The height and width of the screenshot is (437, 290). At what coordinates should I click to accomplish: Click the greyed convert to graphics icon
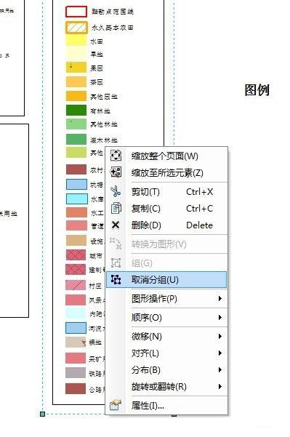tap(116, 244)
